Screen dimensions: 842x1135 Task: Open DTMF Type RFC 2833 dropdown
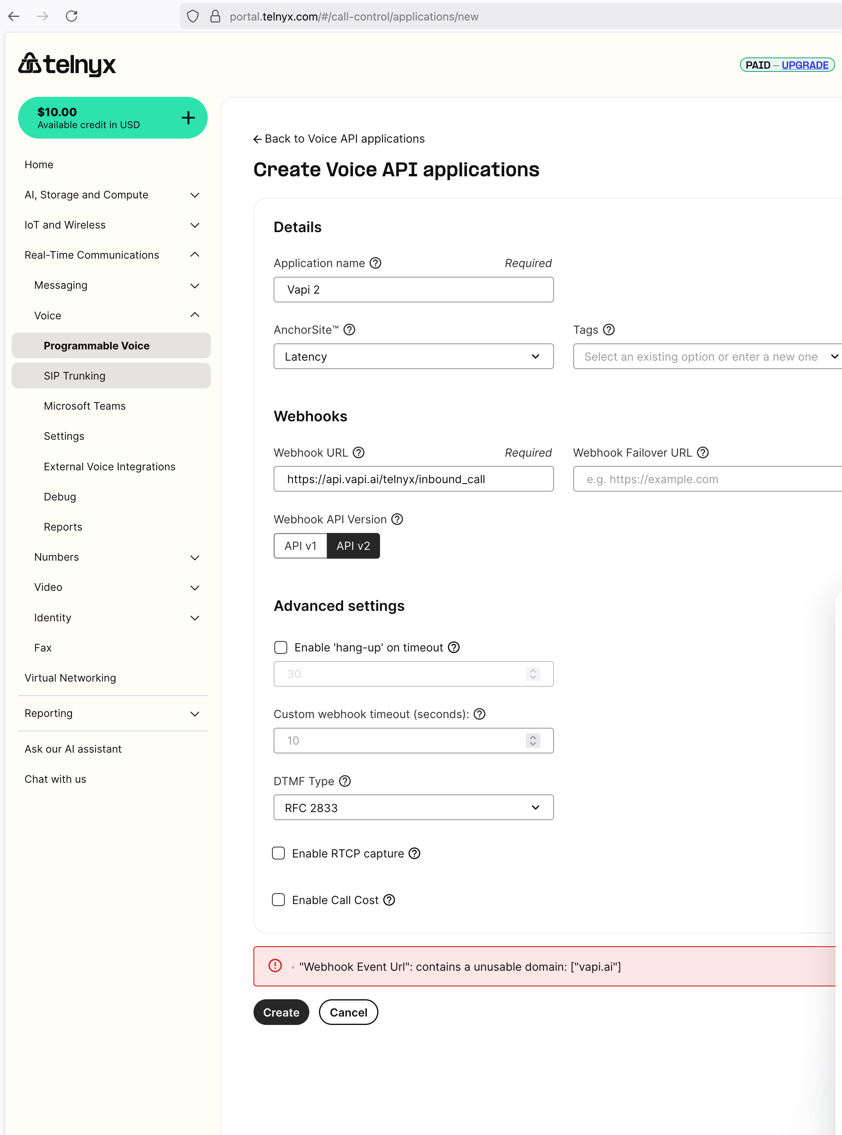pyautogui.click(x=413, y=807)
